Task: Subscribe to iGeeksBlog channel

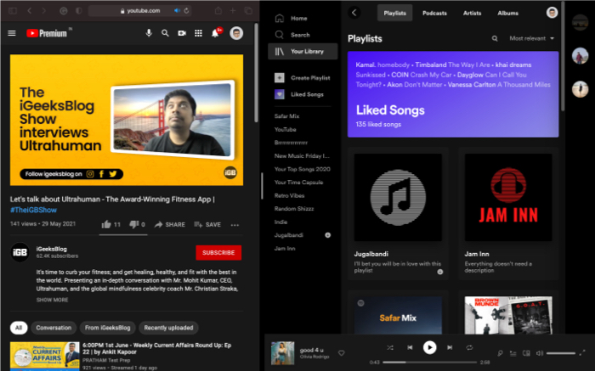Action: pos(218,252)
